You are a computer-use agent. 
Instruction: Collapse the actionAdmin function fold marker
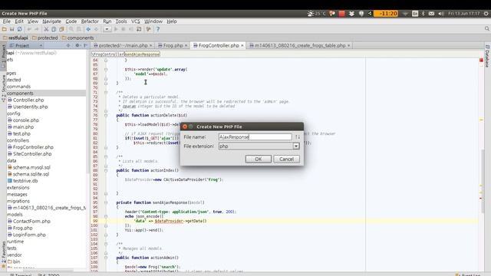106,258
